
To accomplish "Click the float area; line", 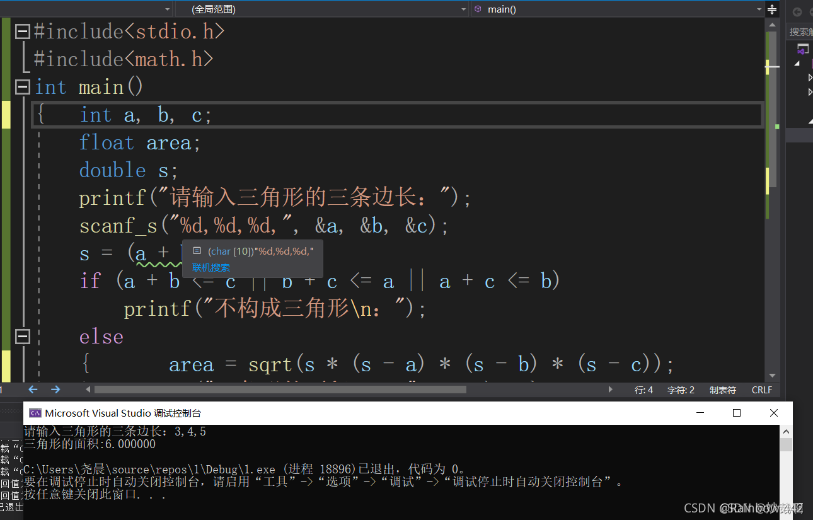I will (x=140, y=142).
